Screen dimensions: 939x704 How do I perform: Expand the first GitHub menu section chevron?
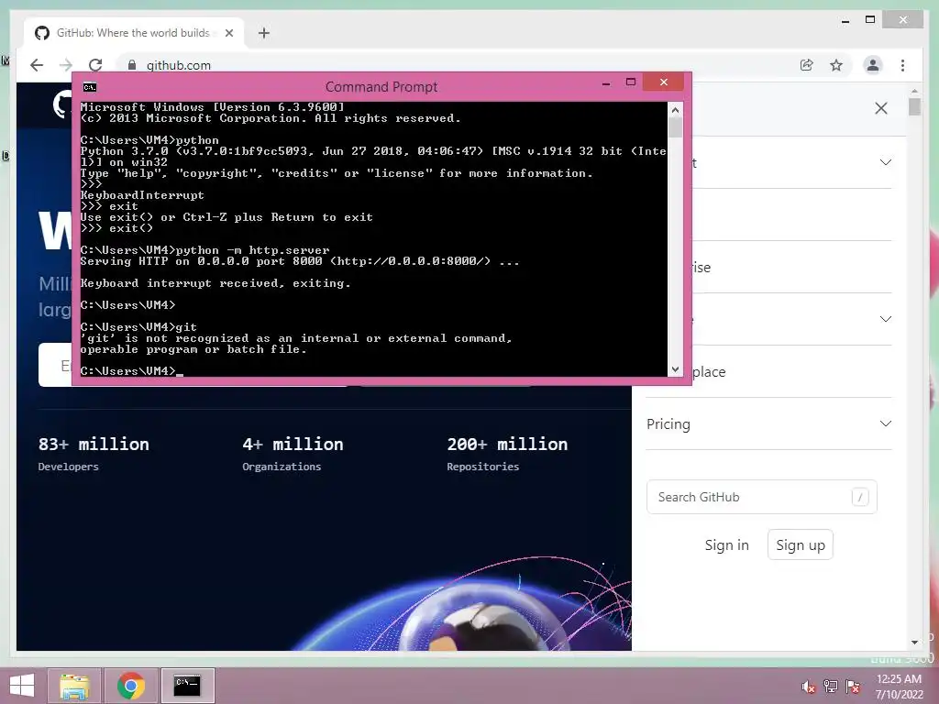click(886, 162)
